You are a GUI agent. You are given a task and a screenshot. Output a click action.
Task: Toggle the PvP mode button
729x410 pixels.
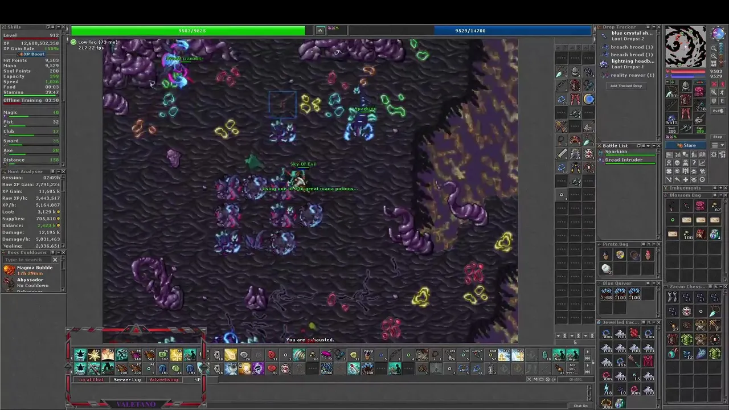pyautogui.click(x=718, y=110)
